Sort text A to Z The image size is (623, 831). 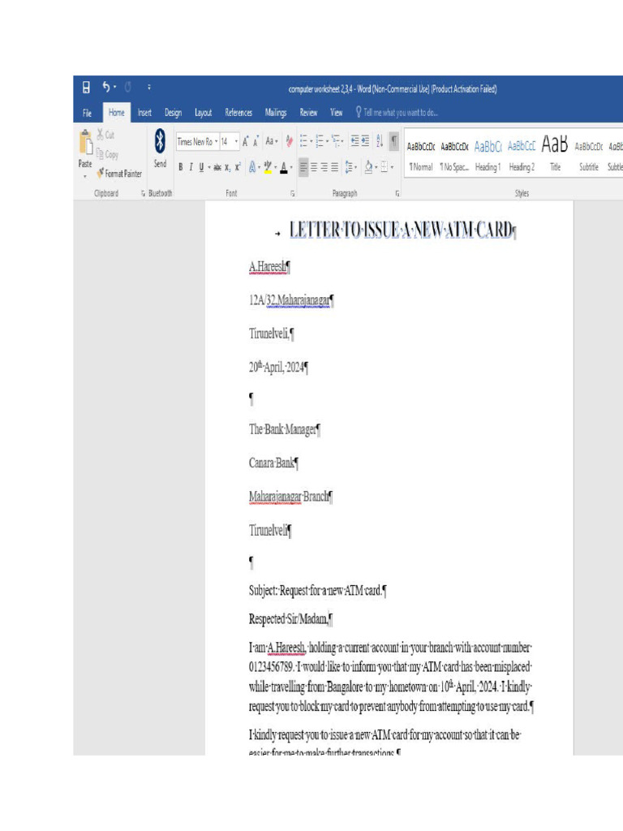point(380,141)
